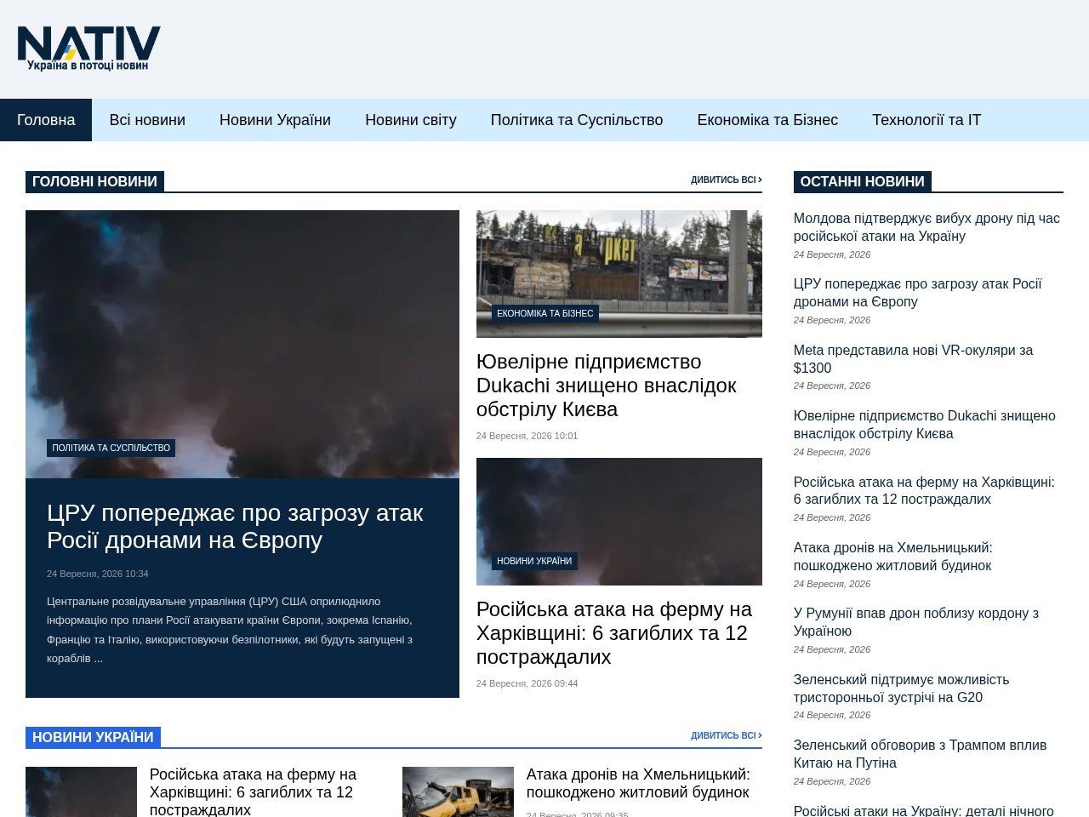The image size is (1089, 817).
Task: Open Політика та Суспільство menu item
Action: 577,120
